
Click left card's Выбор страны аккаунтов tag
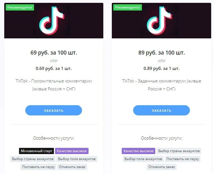(x=33, y=159)
